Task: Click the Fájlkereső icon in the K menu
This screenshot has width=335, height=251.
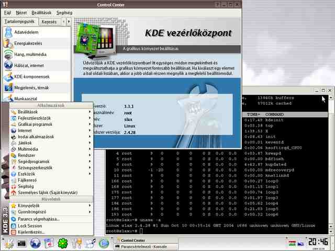Action: click(x=14, y=180)
